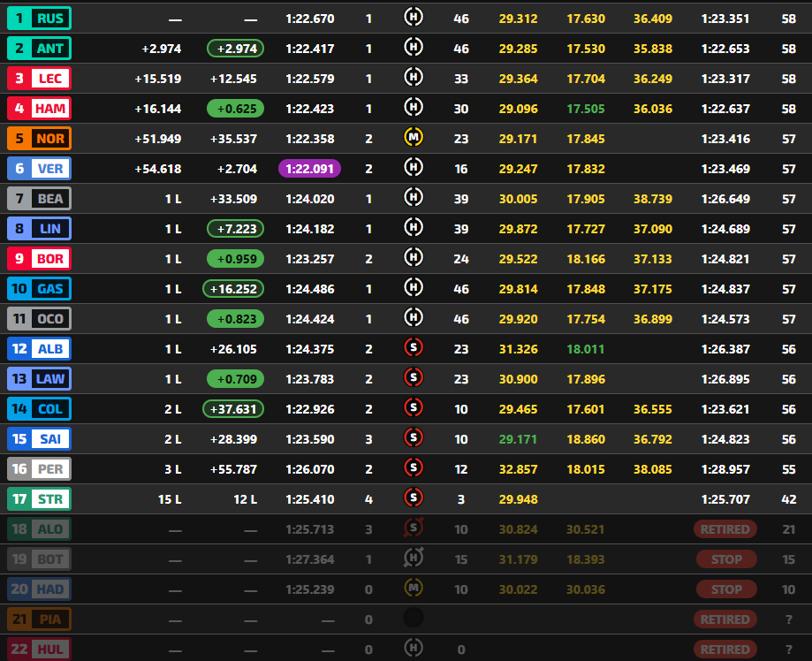
Task: Click SAI's soft tyre icon
Action: pos(414,437)
